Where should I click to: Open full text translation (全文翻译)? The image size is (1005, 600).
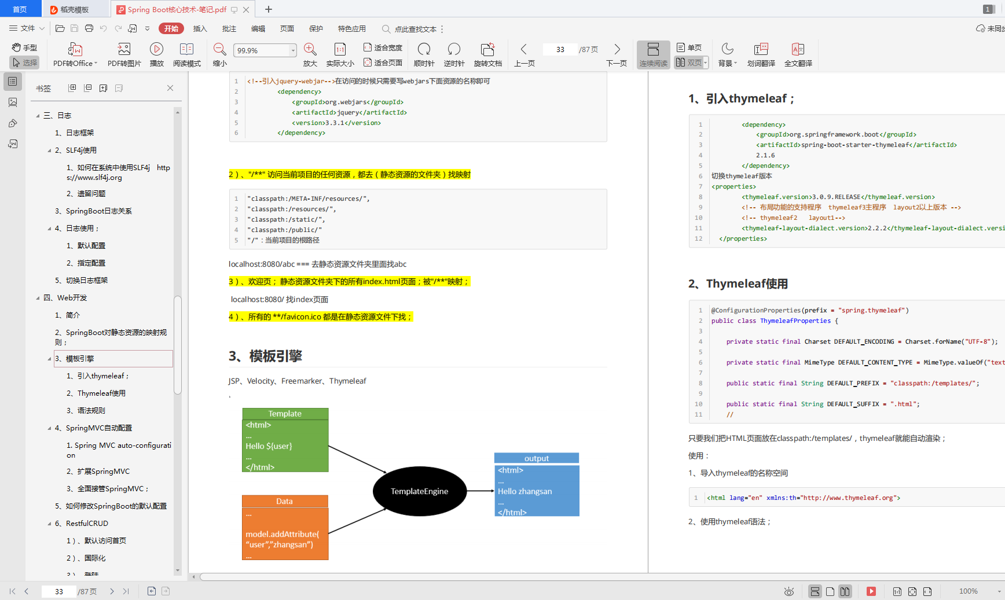coord(798,55)
